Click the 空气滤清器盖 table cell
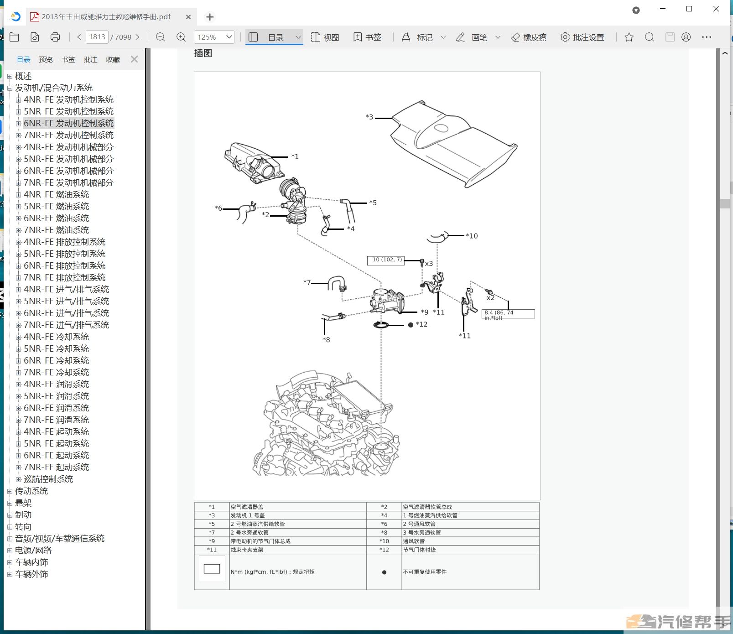 (x=298, y=507)
